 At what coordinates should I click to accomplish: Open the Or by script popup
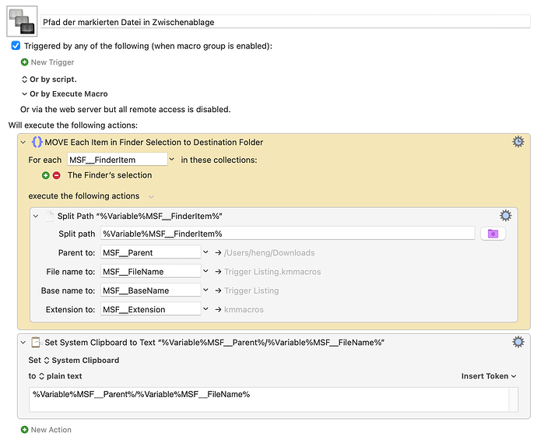pos(48,79)
